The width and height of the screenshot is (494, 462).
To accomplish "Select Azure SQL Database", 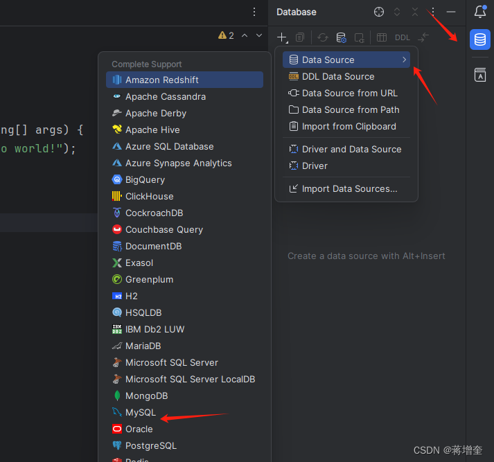I will [x=184, y=146].
